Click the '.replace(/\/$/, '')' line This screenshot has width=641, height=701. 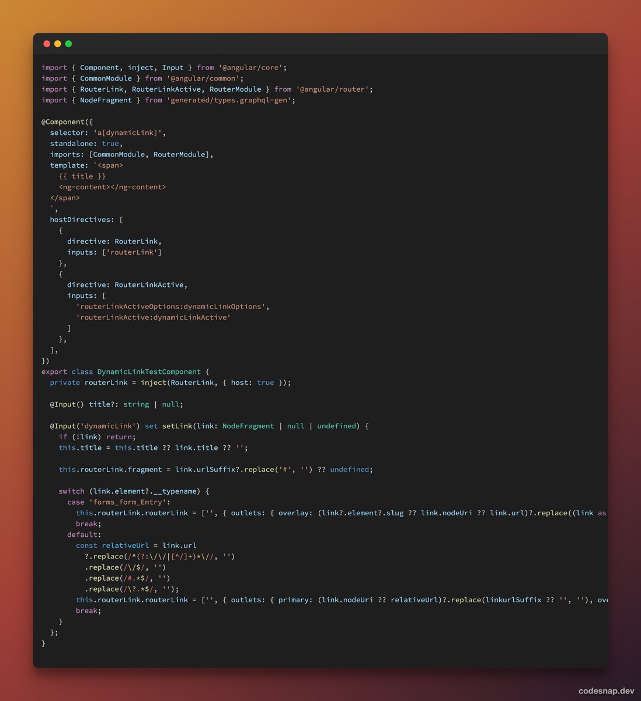pos(126,567)
